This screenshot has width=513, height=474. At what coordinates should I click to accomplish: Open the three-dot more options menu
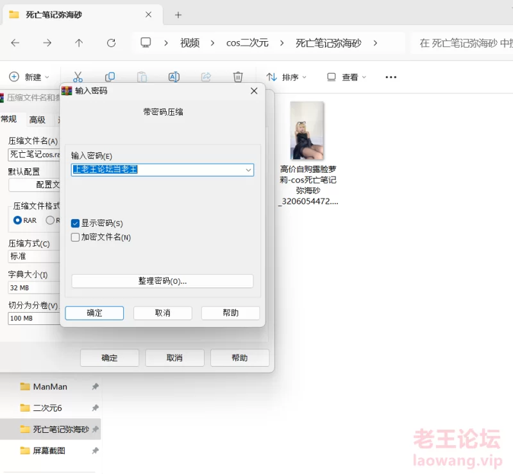pos(391,77)
